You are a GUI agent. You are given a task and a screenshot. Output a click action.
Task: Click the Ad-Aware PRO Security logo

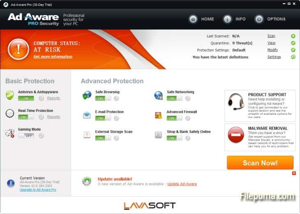(33, 19)
